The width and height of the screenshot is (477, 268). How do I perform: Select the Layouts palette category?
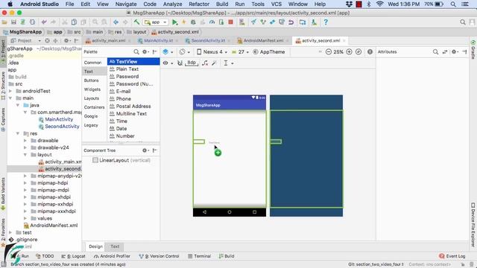tap(91, 98)
